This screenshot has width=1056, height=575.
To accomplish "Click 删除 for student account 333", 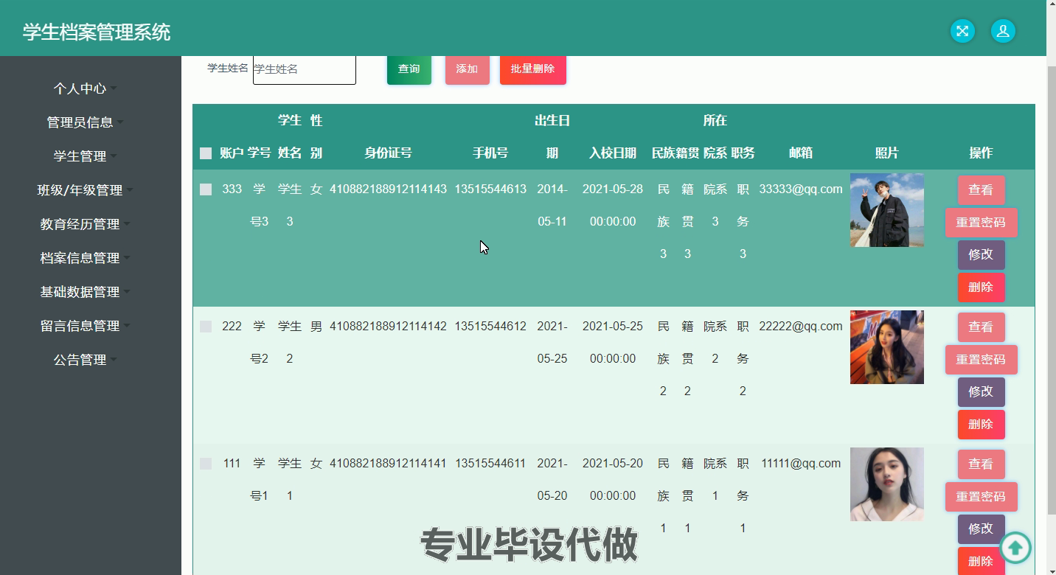I will click(981, 287).
